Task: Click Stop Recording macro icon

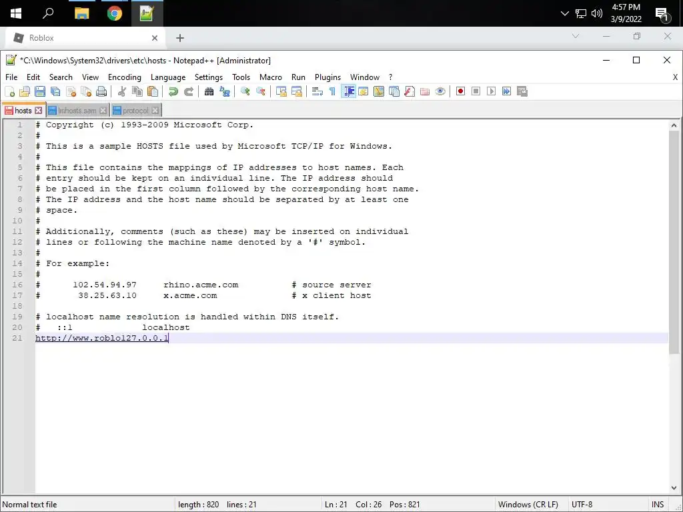Action: (476, 91)
